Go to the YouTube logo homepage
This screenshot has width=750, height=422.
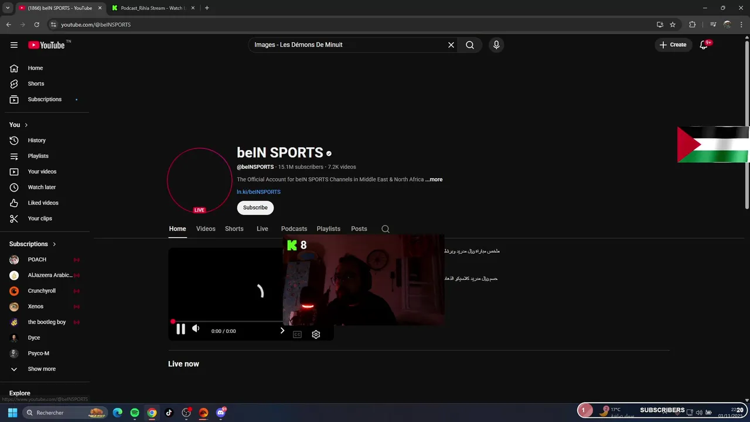tap(47, 45)
